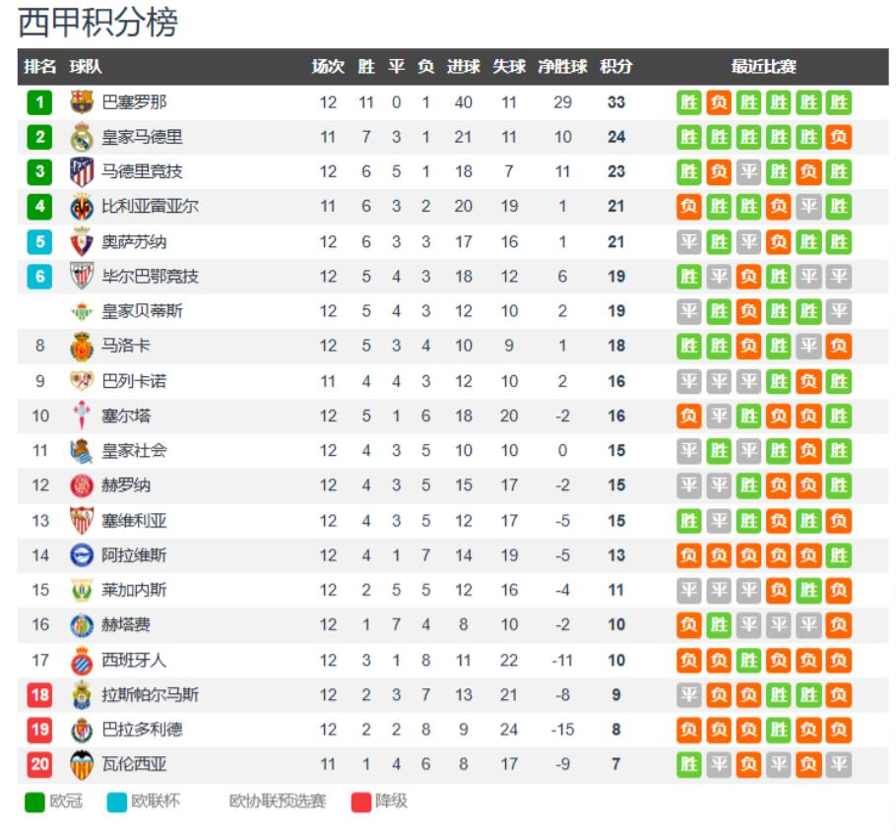Click Barcelona's orange 负 recent match badge
The width and height of the screenshot is (896, 833).
point(719,102)
